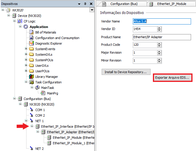196x151 pixels.
Task: Click Install to Device Repository button
Action: (x=126, y=72)
